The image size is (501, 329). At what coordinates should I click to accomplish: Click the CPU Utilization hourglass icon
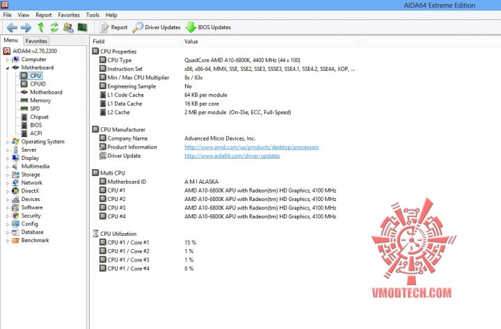point(95,234)
